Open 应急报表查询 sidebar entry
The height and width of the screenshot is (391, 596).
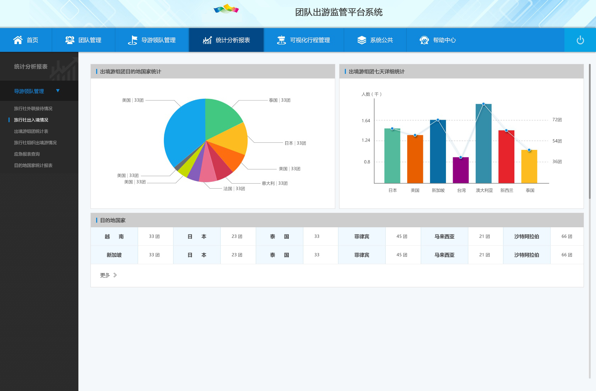pyautogui.click(x=27, y=154)
